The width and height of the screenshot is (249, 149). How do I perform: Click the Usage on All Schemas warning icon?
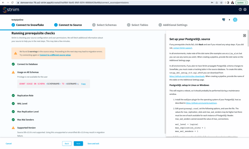click(x=13, y=72)
